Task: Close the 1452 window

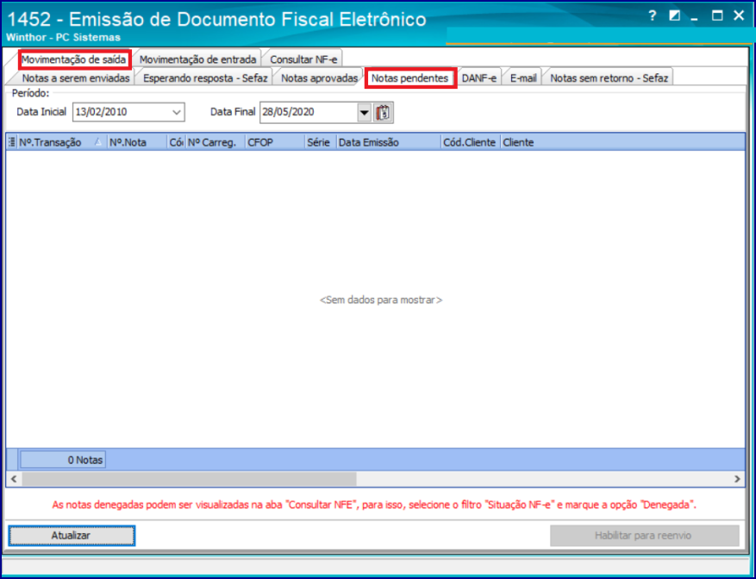Action: 739,16
